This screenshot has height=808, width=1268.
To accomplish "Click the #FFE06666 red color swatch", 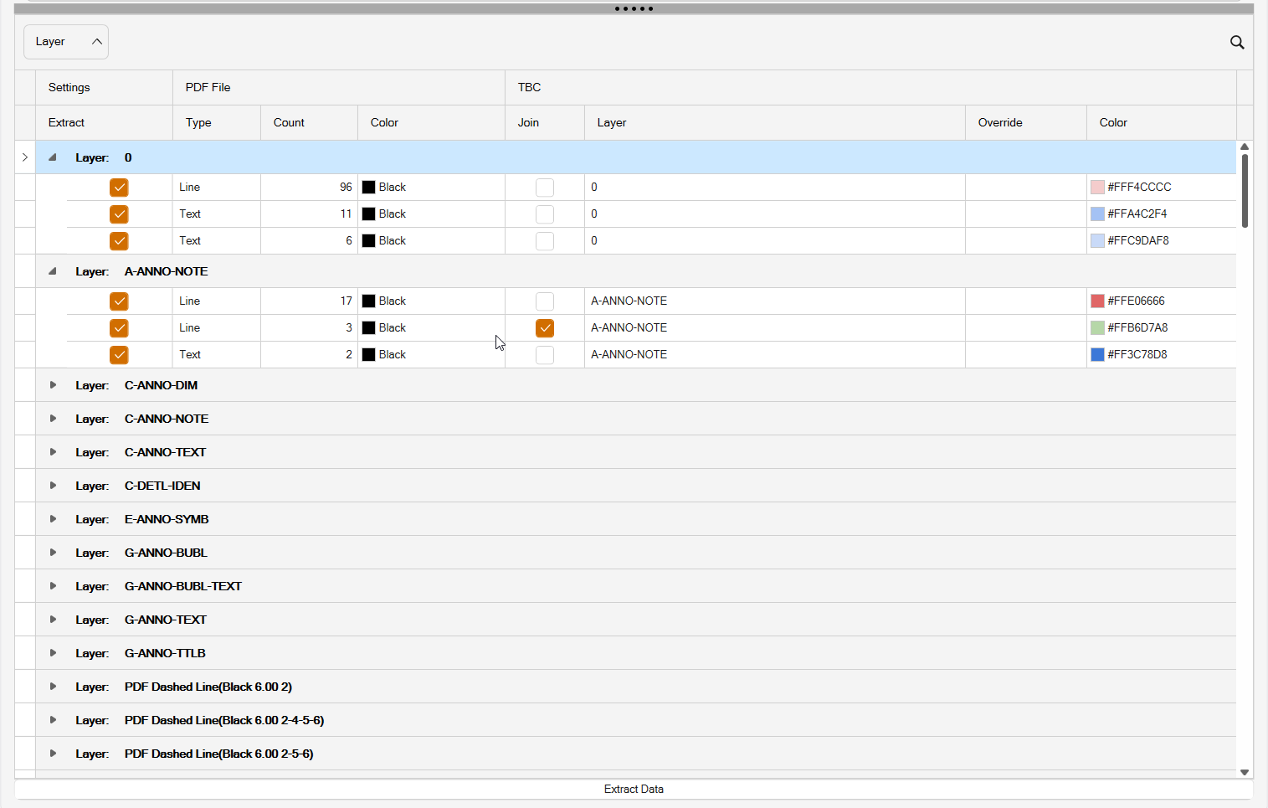I will point(1097,301).
